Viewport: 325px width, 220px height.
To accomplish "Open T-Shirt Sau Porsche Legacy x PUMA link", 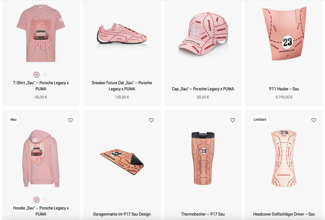I will tap(41, 86).
